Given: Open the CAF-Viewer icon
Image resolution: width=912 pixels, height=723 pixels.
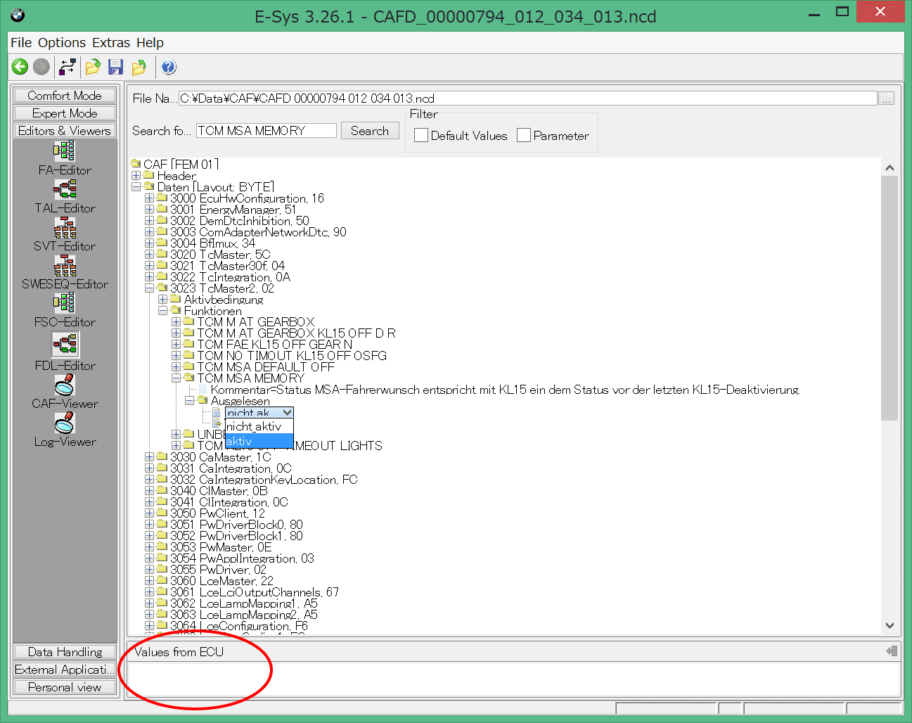Looking at the screenshot, I should coord(65,385).
